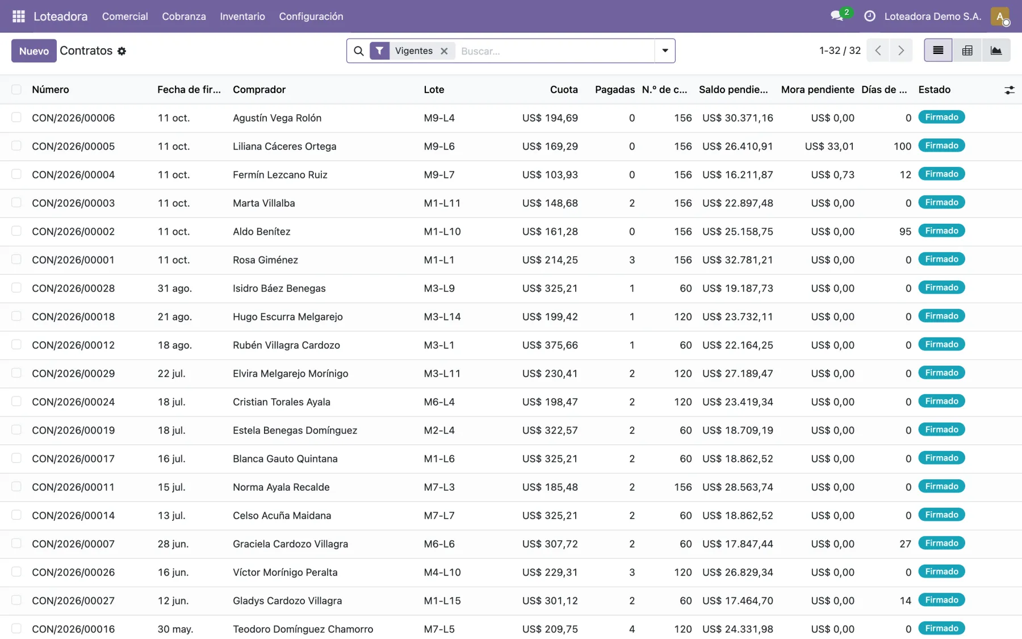This screenshot has width=1022, height=639.
Task: Sort by the Comprador column header
Action: 259,90
